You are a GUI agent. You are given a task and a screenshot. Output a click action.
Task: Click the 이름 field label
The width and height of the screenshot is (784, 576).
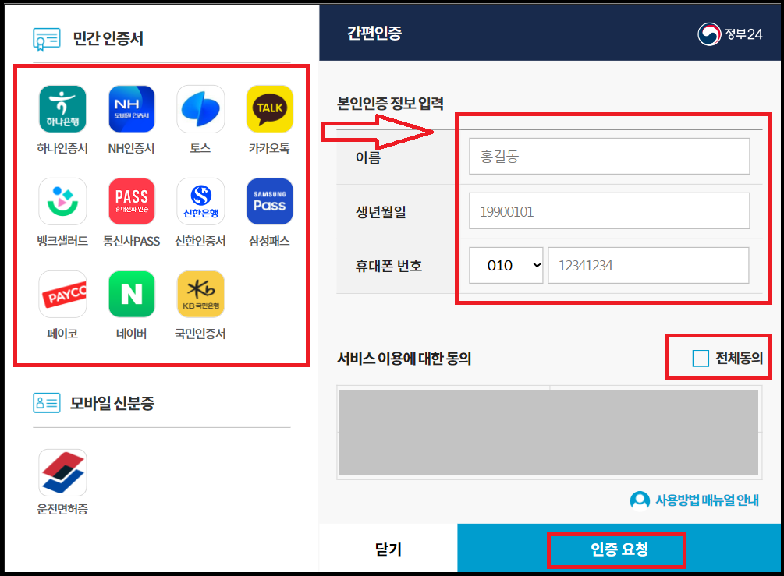[368, 157]
